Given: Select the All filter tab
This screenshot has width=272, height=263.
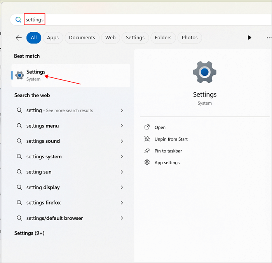Looking at the screenshot, I should (x=34, y=37).
